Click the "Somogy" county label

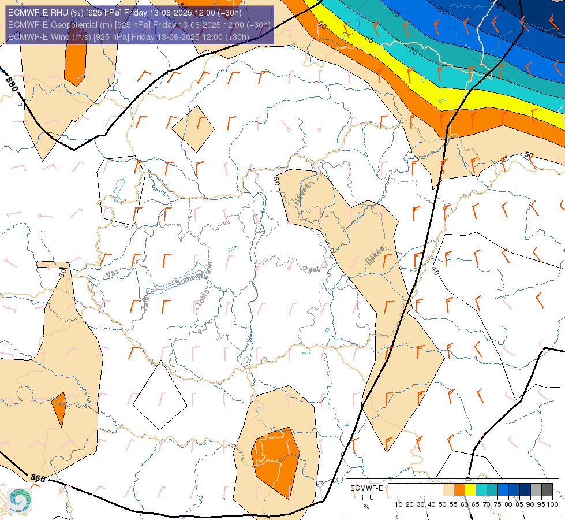190,278
